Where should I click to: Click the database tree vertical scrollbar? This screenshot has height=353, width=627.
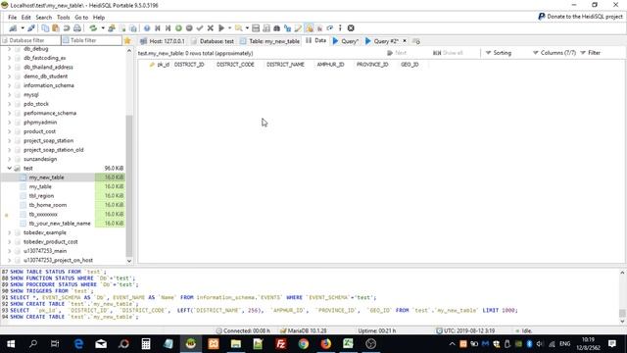click(x=129, y=186)
